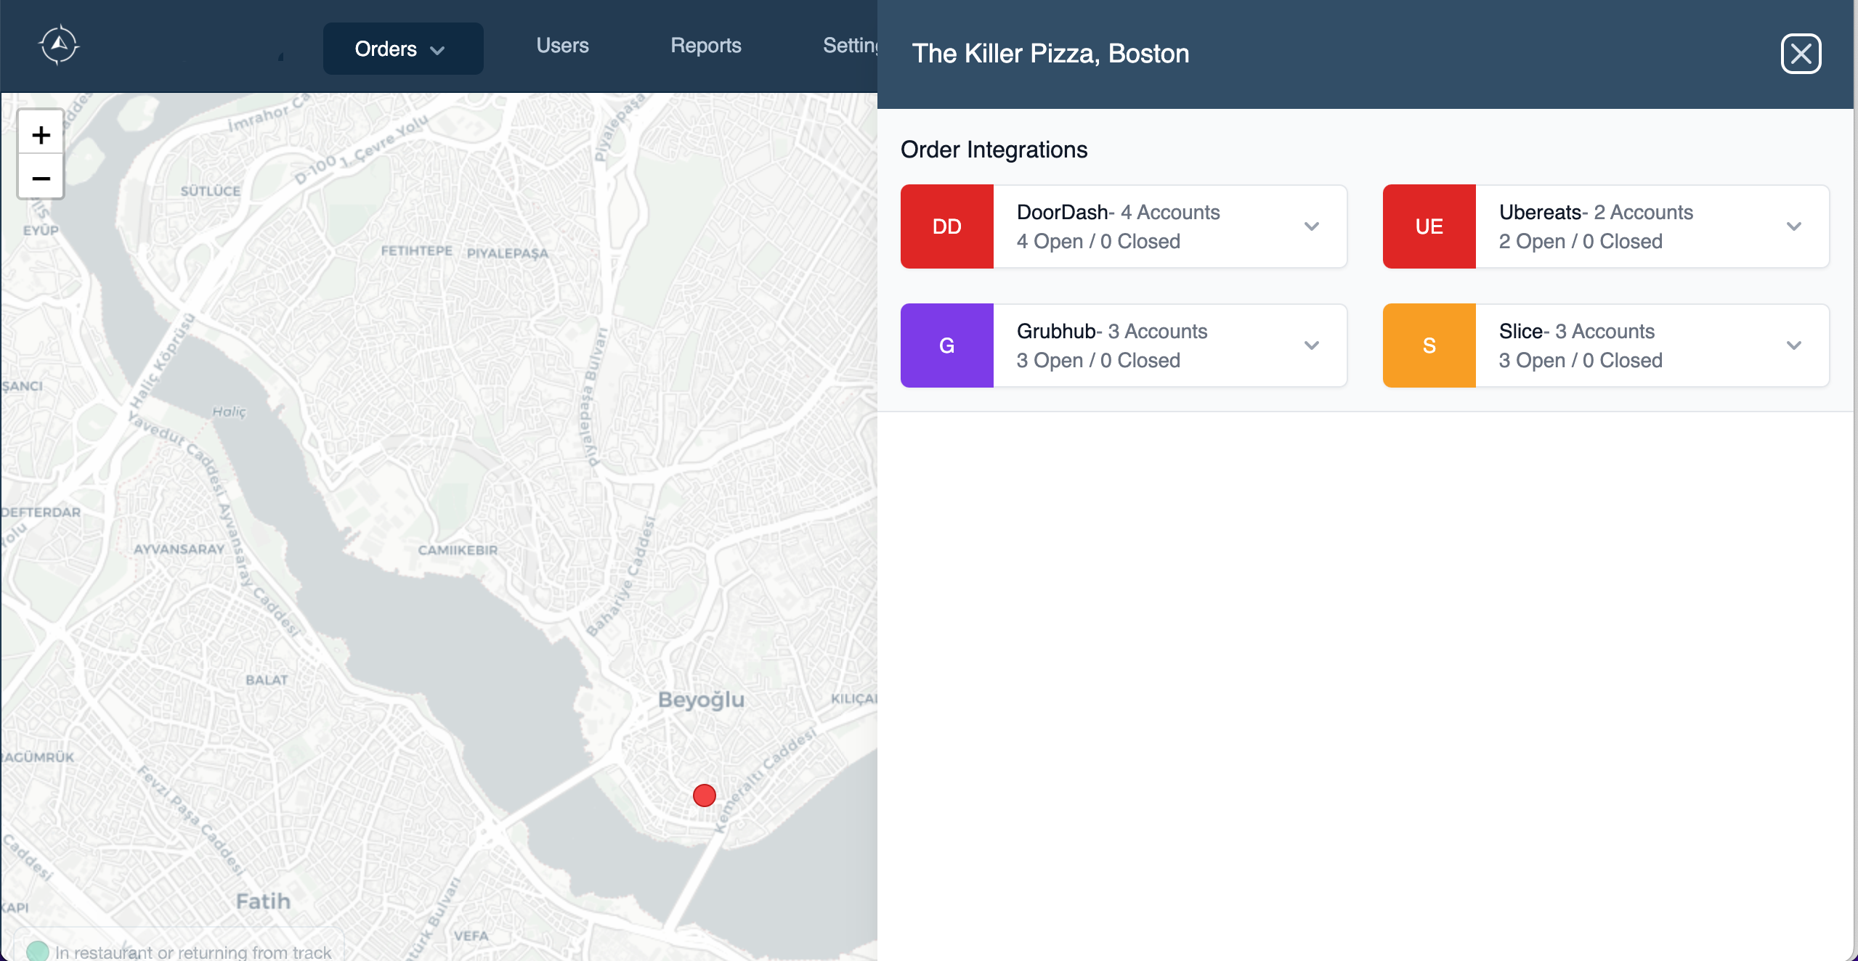Click the red UE Ubereats badge
1858x961 pixels.
(x=1429, y=226)
